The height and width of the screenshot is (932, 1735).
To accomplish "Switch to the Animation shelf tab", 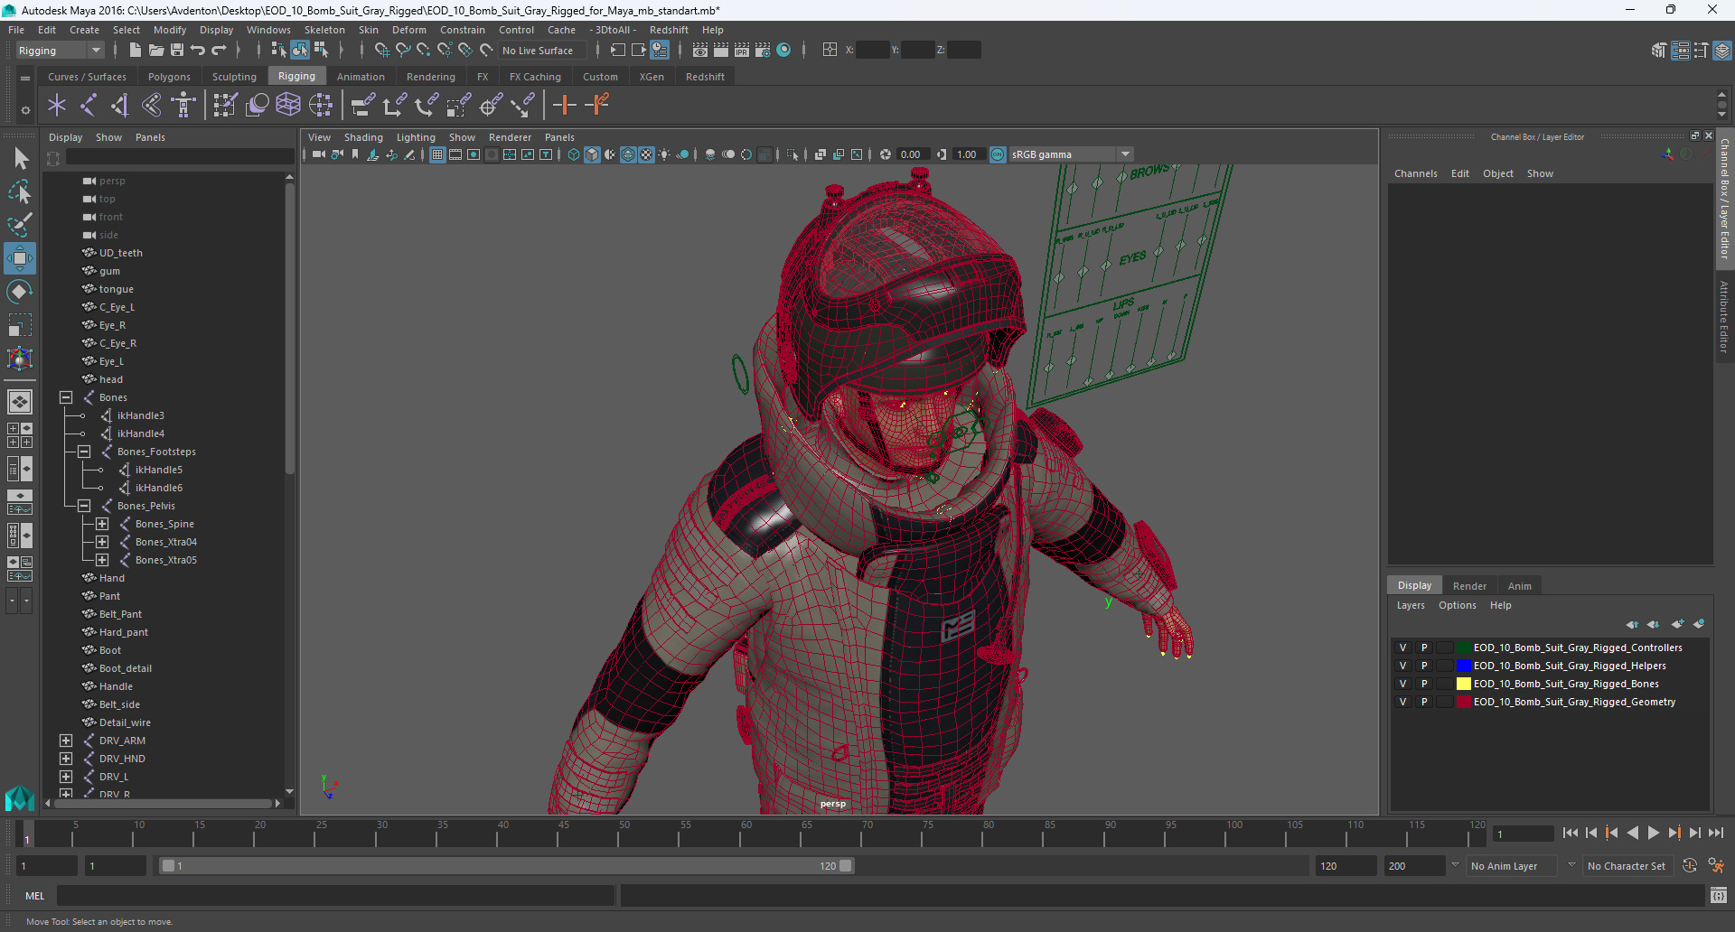I will (361, 77).
